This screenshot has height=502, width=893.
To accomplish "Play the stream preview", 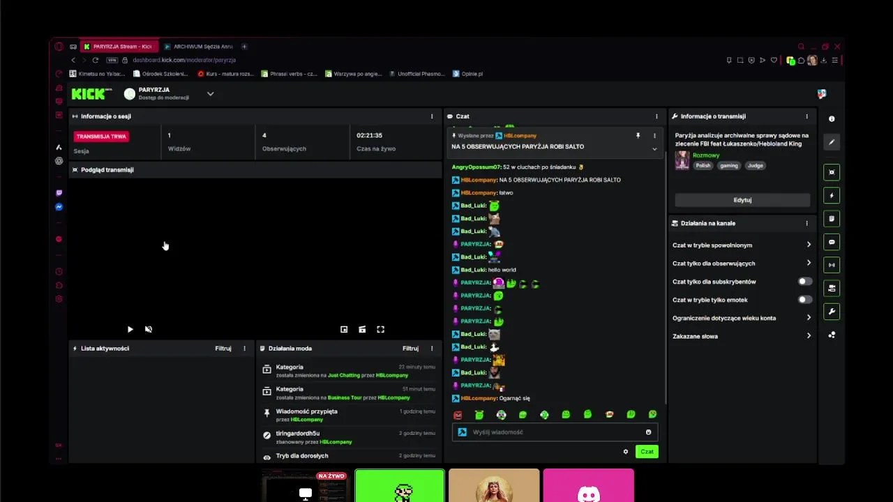I will (130, 329).
